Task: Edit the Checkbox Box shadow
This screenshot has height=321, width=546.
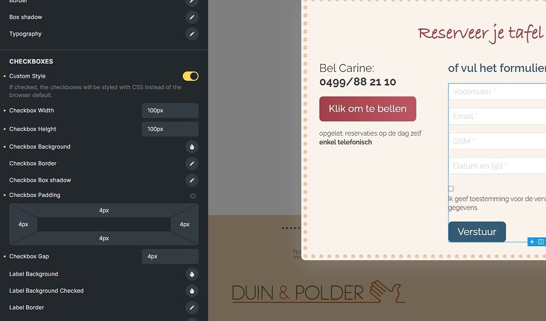Action: pos(191,180)
